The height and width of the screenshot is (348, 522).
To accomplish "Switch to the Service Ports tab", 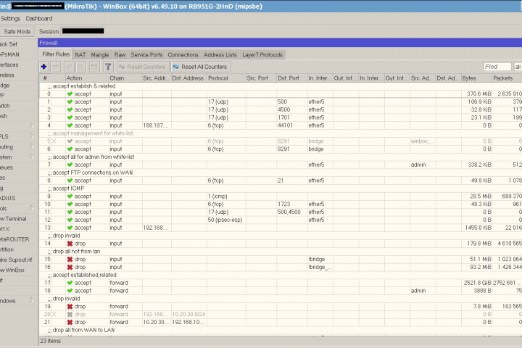I will click(x=146, y=55).
